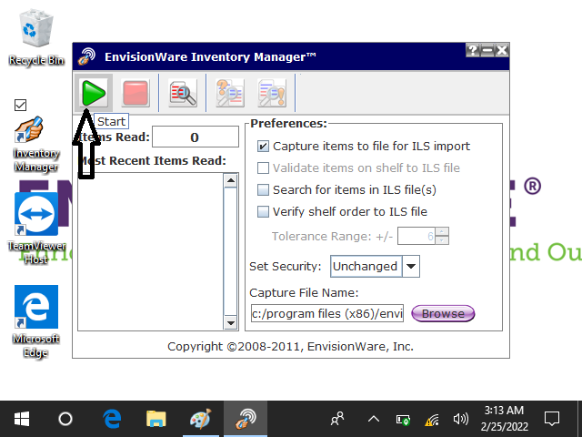Click the Browse button
The height and width of the screenshot is (437, 582).
(x=443, y=313)
